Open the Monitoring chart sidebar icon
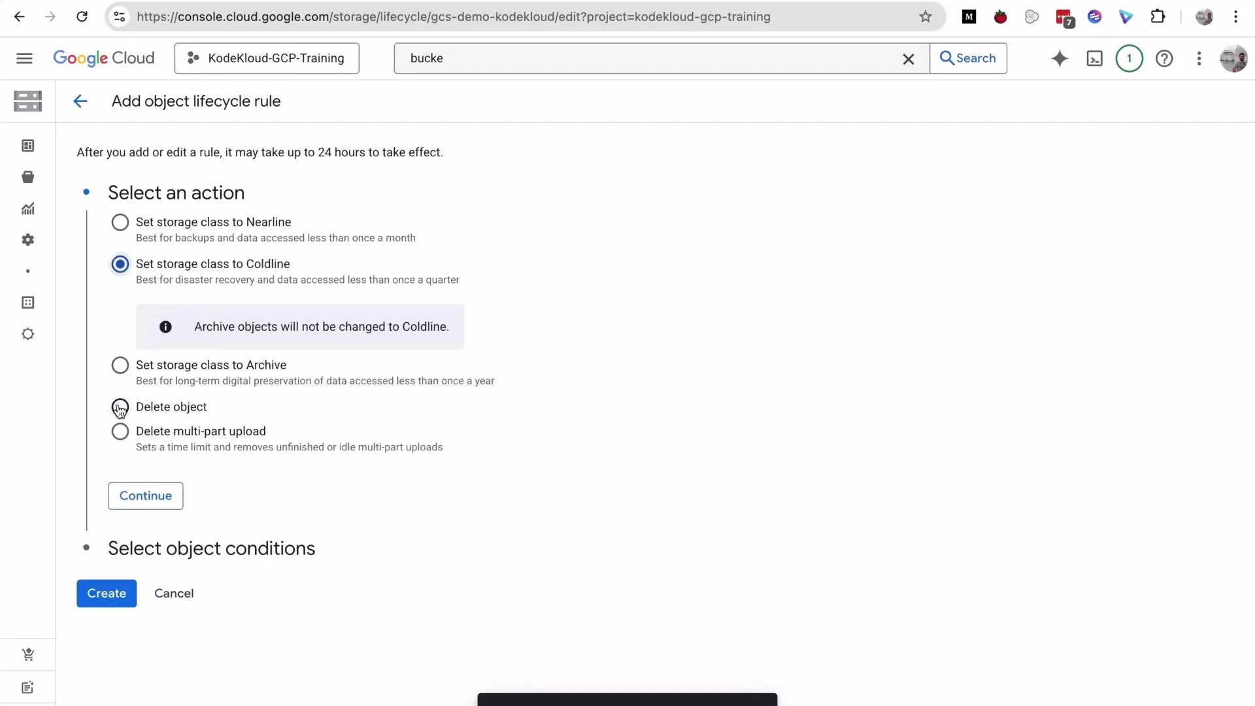The width and height of the screenshot is (1255, 706). (x=27, y=209)
